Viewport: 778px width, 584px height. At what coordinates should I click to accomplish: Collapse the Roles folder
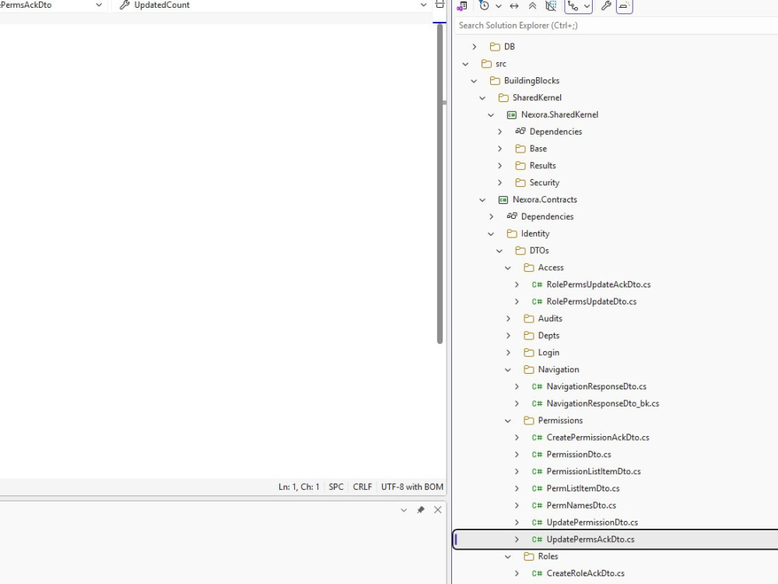[x=507, y=557]
